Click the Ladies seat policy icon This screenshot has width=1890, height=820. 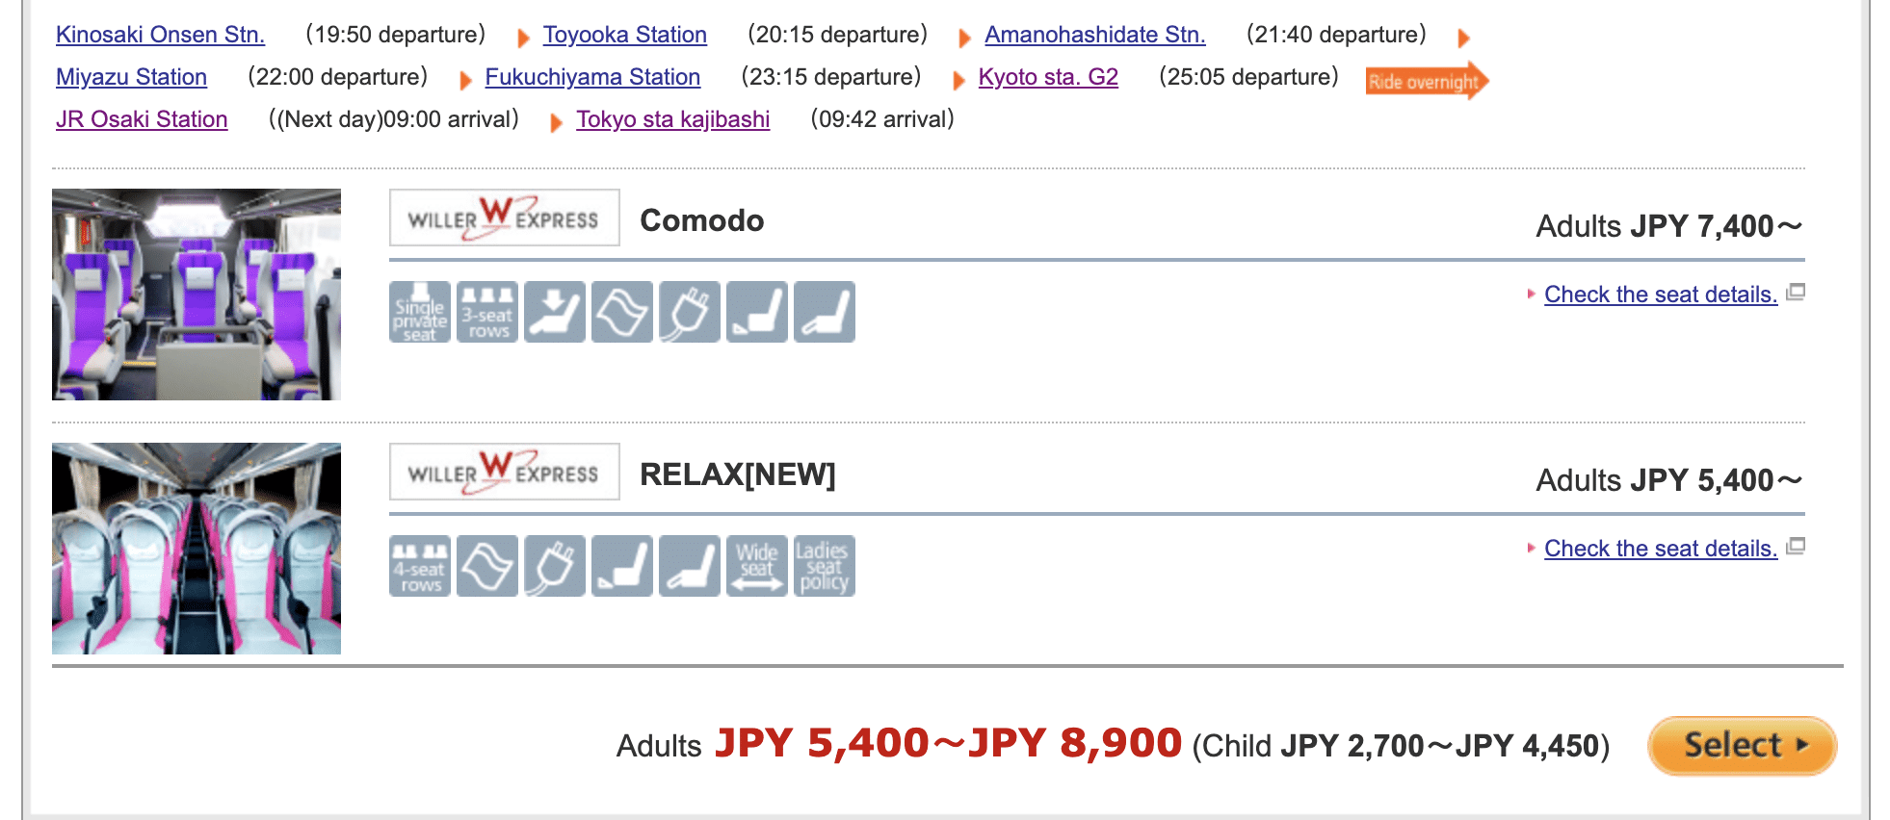(x=825, y=566)
